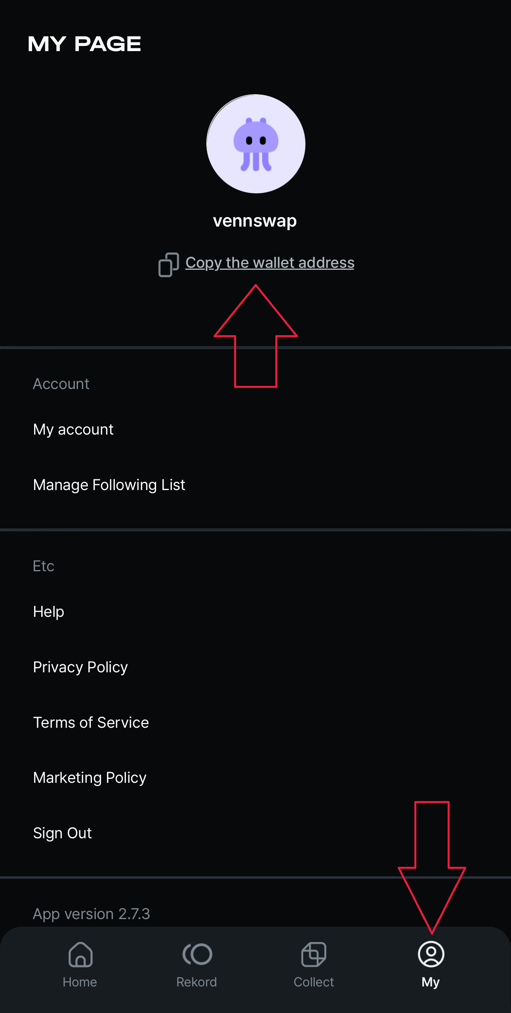
Task: Tap the vennswap username
Action: point(255,221)
